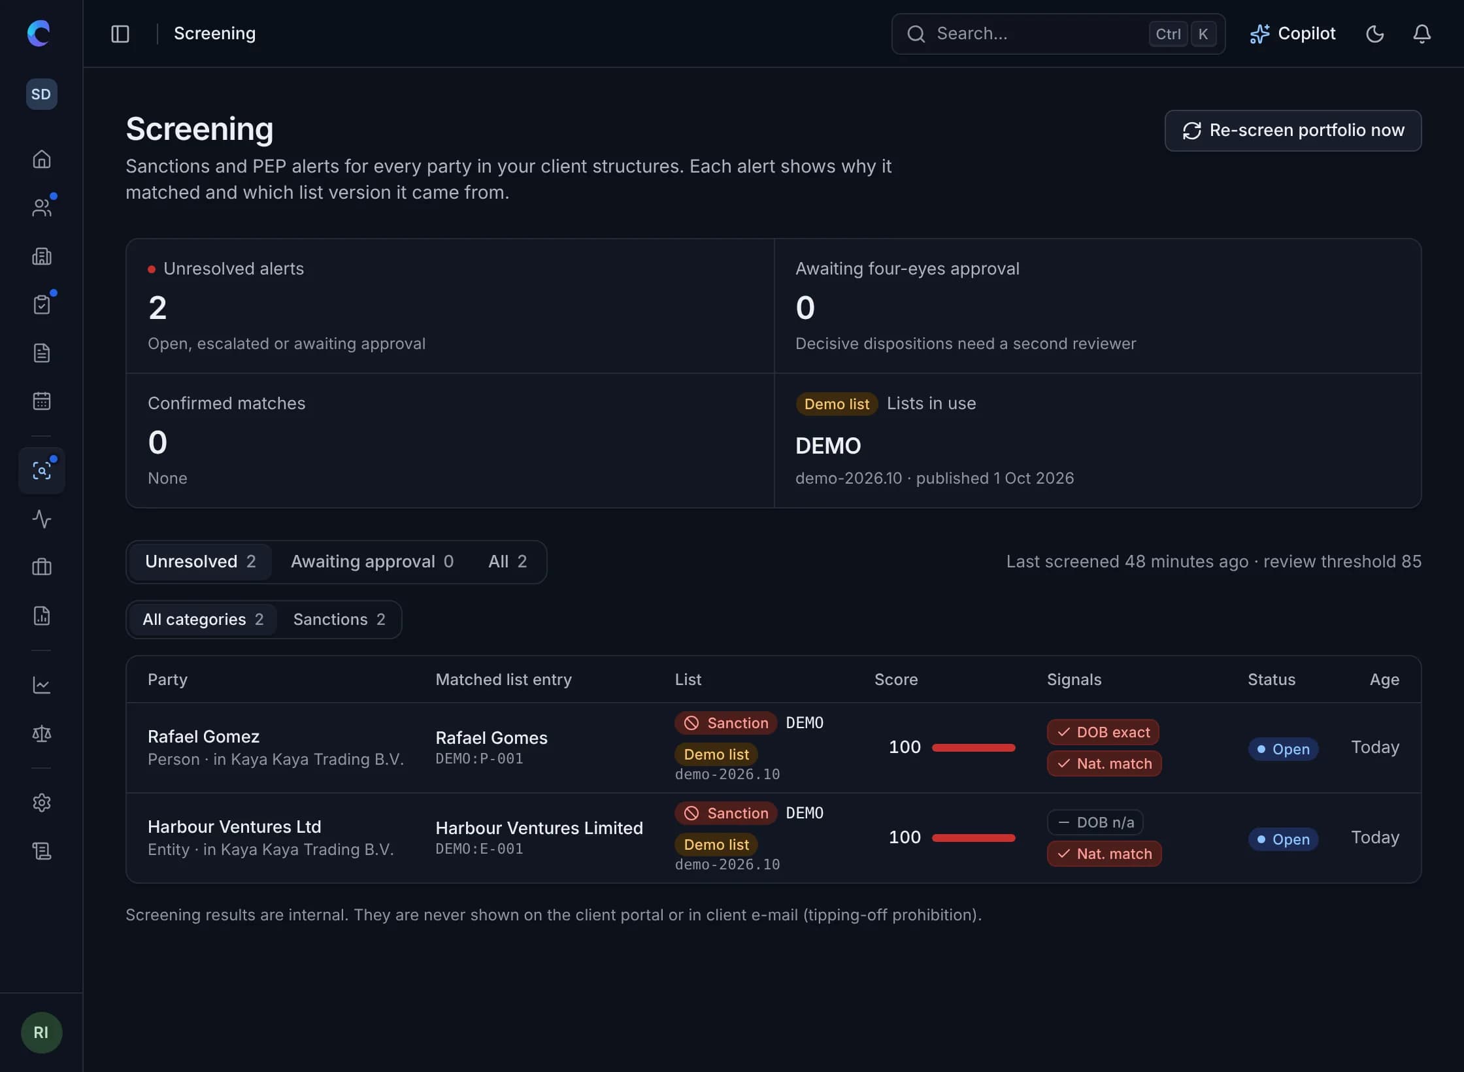Open the tasks clipboard-check icon
This screenshot has height=1072, width=1464.
click(42, 305)
